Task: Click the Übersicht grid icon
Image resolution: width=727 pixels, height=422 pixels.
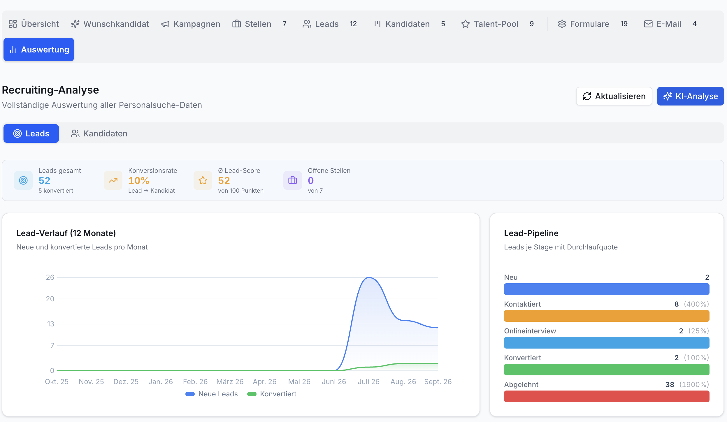Action: (x=13, y=24)
